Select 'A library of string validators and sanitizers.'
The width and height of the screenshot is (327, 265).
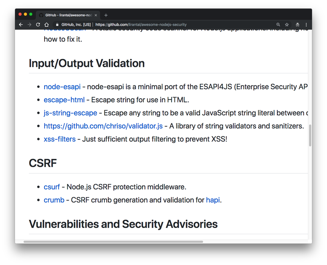tap(237, 126)
